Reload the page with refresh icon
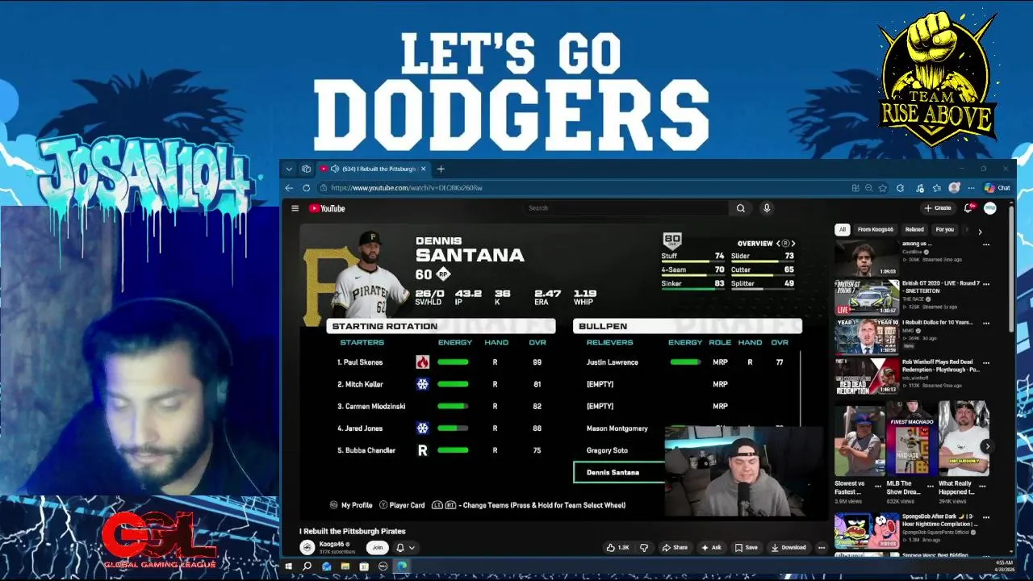This screenshot has width=1033, height=581. point(307,188)
